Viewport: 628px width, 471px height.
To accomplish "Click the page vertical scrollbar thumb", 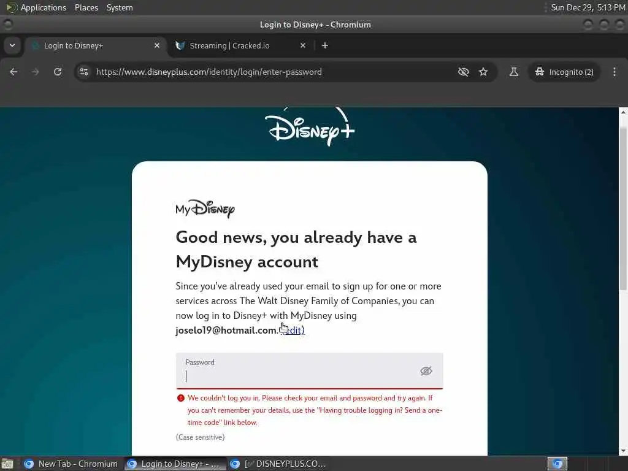I will point(623,209).
